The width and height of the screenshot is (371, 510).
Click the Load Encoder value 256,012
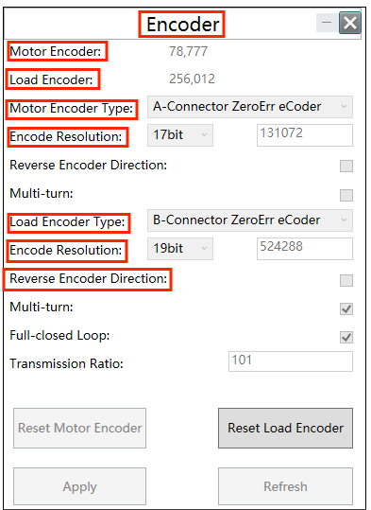192,79
